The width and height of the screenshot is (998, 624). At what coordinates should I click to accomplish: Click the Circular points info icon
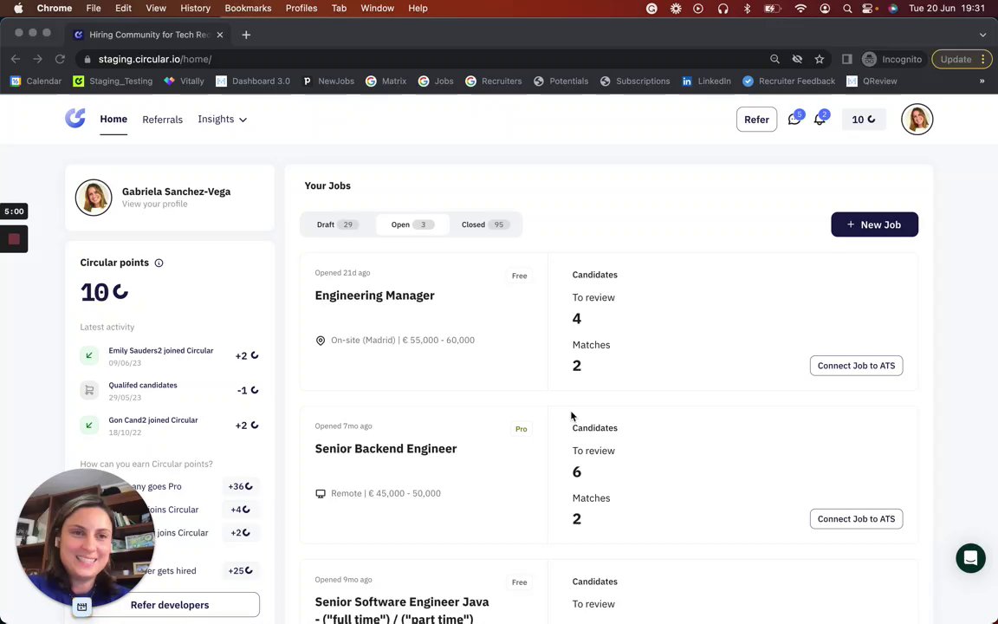(159, 263)
